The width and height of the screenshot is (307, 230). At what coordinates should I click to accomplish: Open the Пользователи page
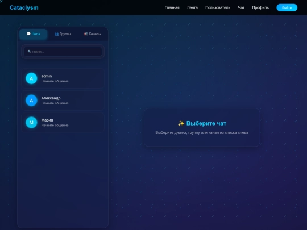pyautogui.click(x=218, y=7)
